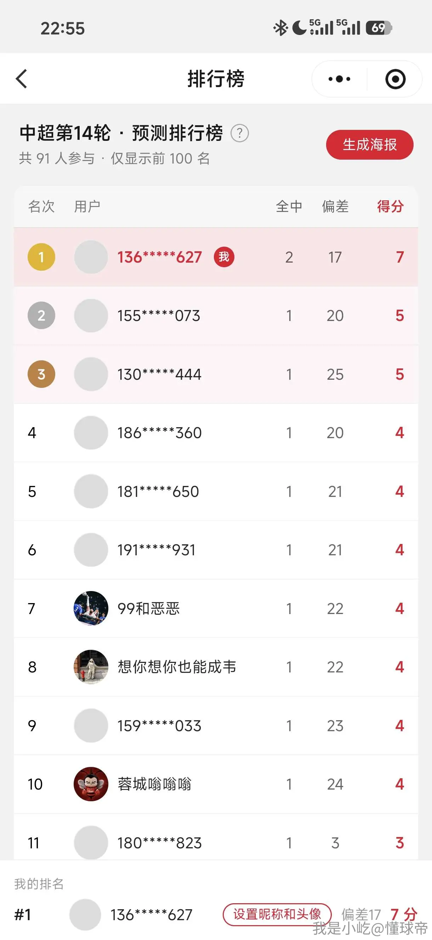Image resolution: width=432 pixels, height=940 pixels.
Task: Open avatar of 蓉城嗡嗡嗡
Action: click(91, 784)
